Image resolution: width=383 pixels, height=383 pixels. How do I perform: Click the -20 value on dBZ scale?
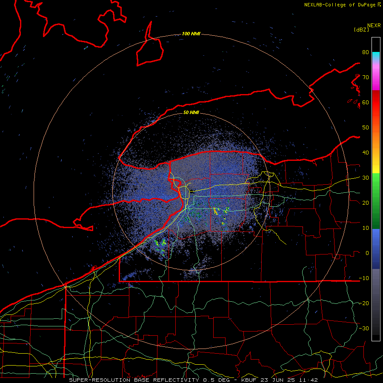(x=364, y=303)
